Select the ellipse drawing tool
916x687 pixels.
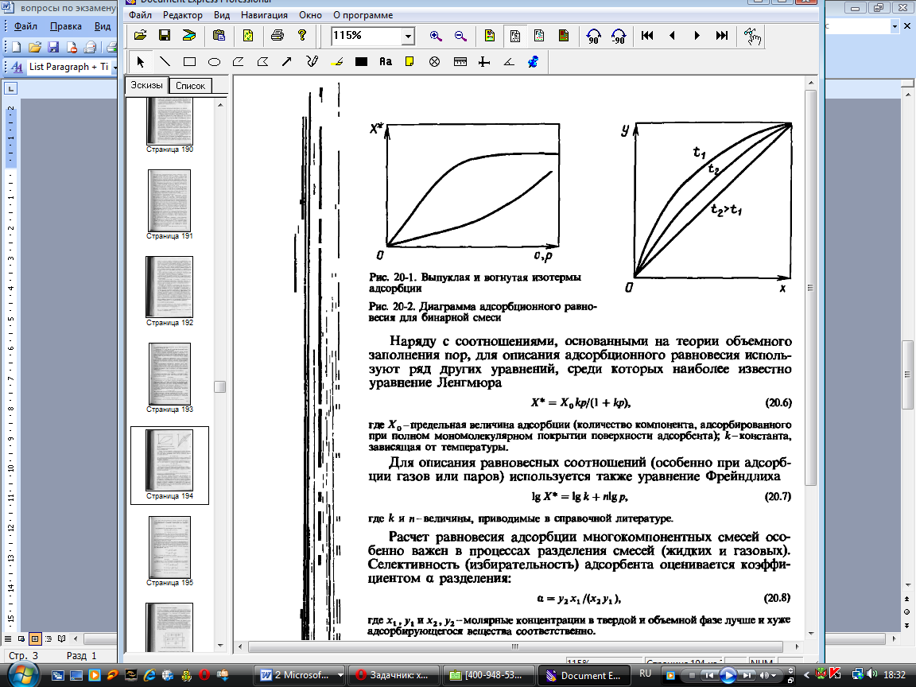coord(214,61)
